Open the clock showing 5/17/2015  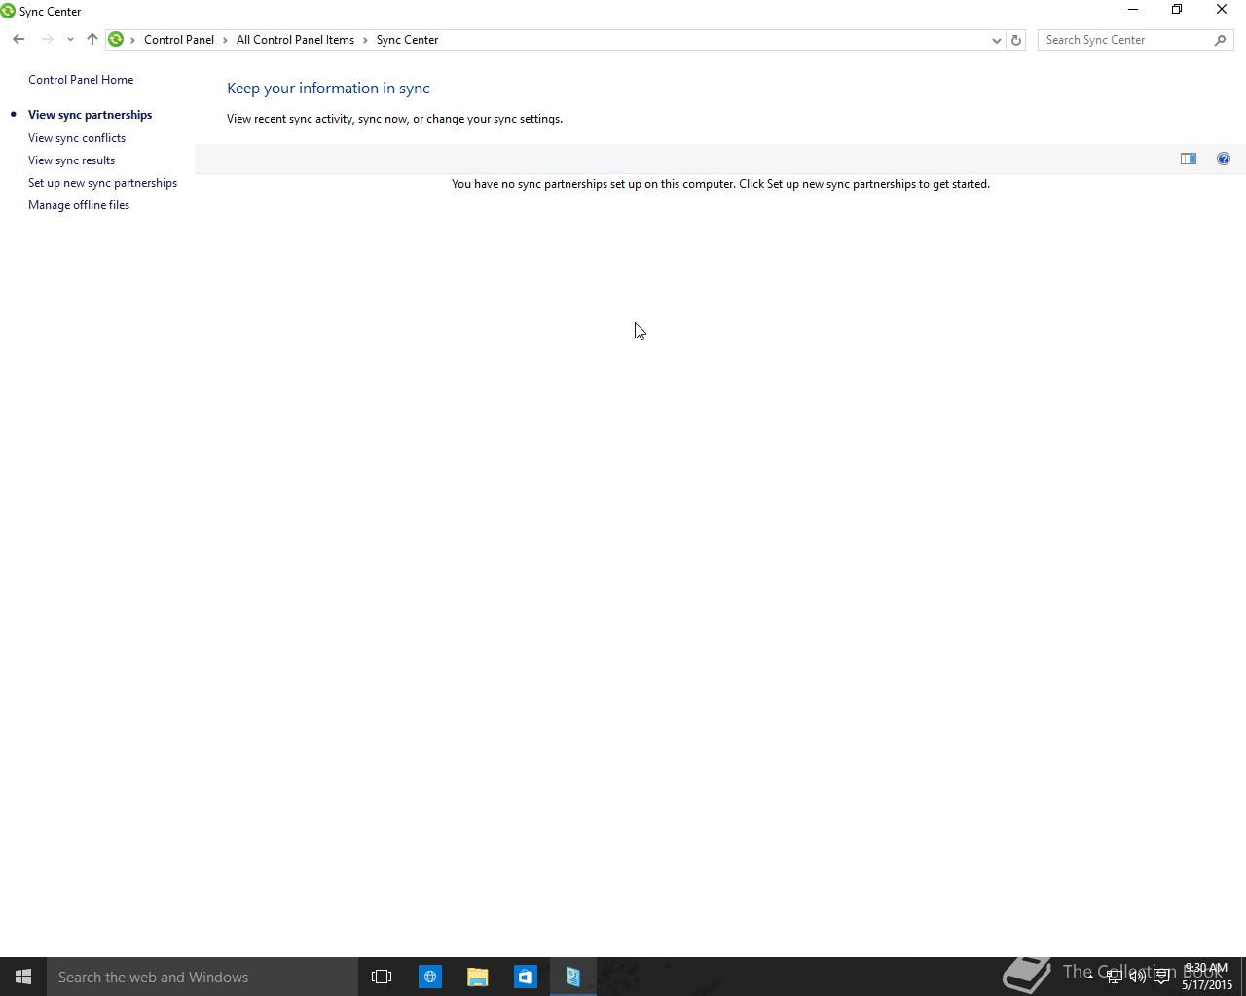pos(1206,977)
